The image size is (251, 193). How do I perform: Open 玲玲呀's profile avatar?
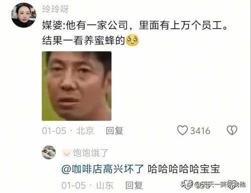tap(24, 15)
